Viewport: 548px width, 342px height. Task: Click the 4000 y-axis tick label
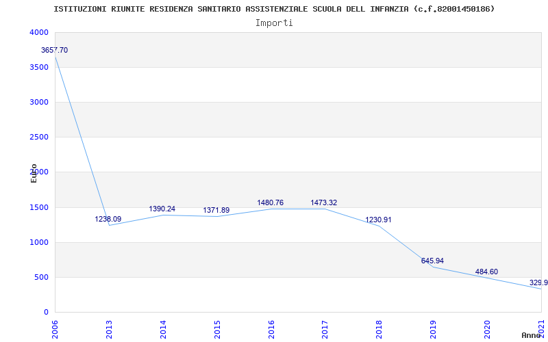tap(39, 33)
